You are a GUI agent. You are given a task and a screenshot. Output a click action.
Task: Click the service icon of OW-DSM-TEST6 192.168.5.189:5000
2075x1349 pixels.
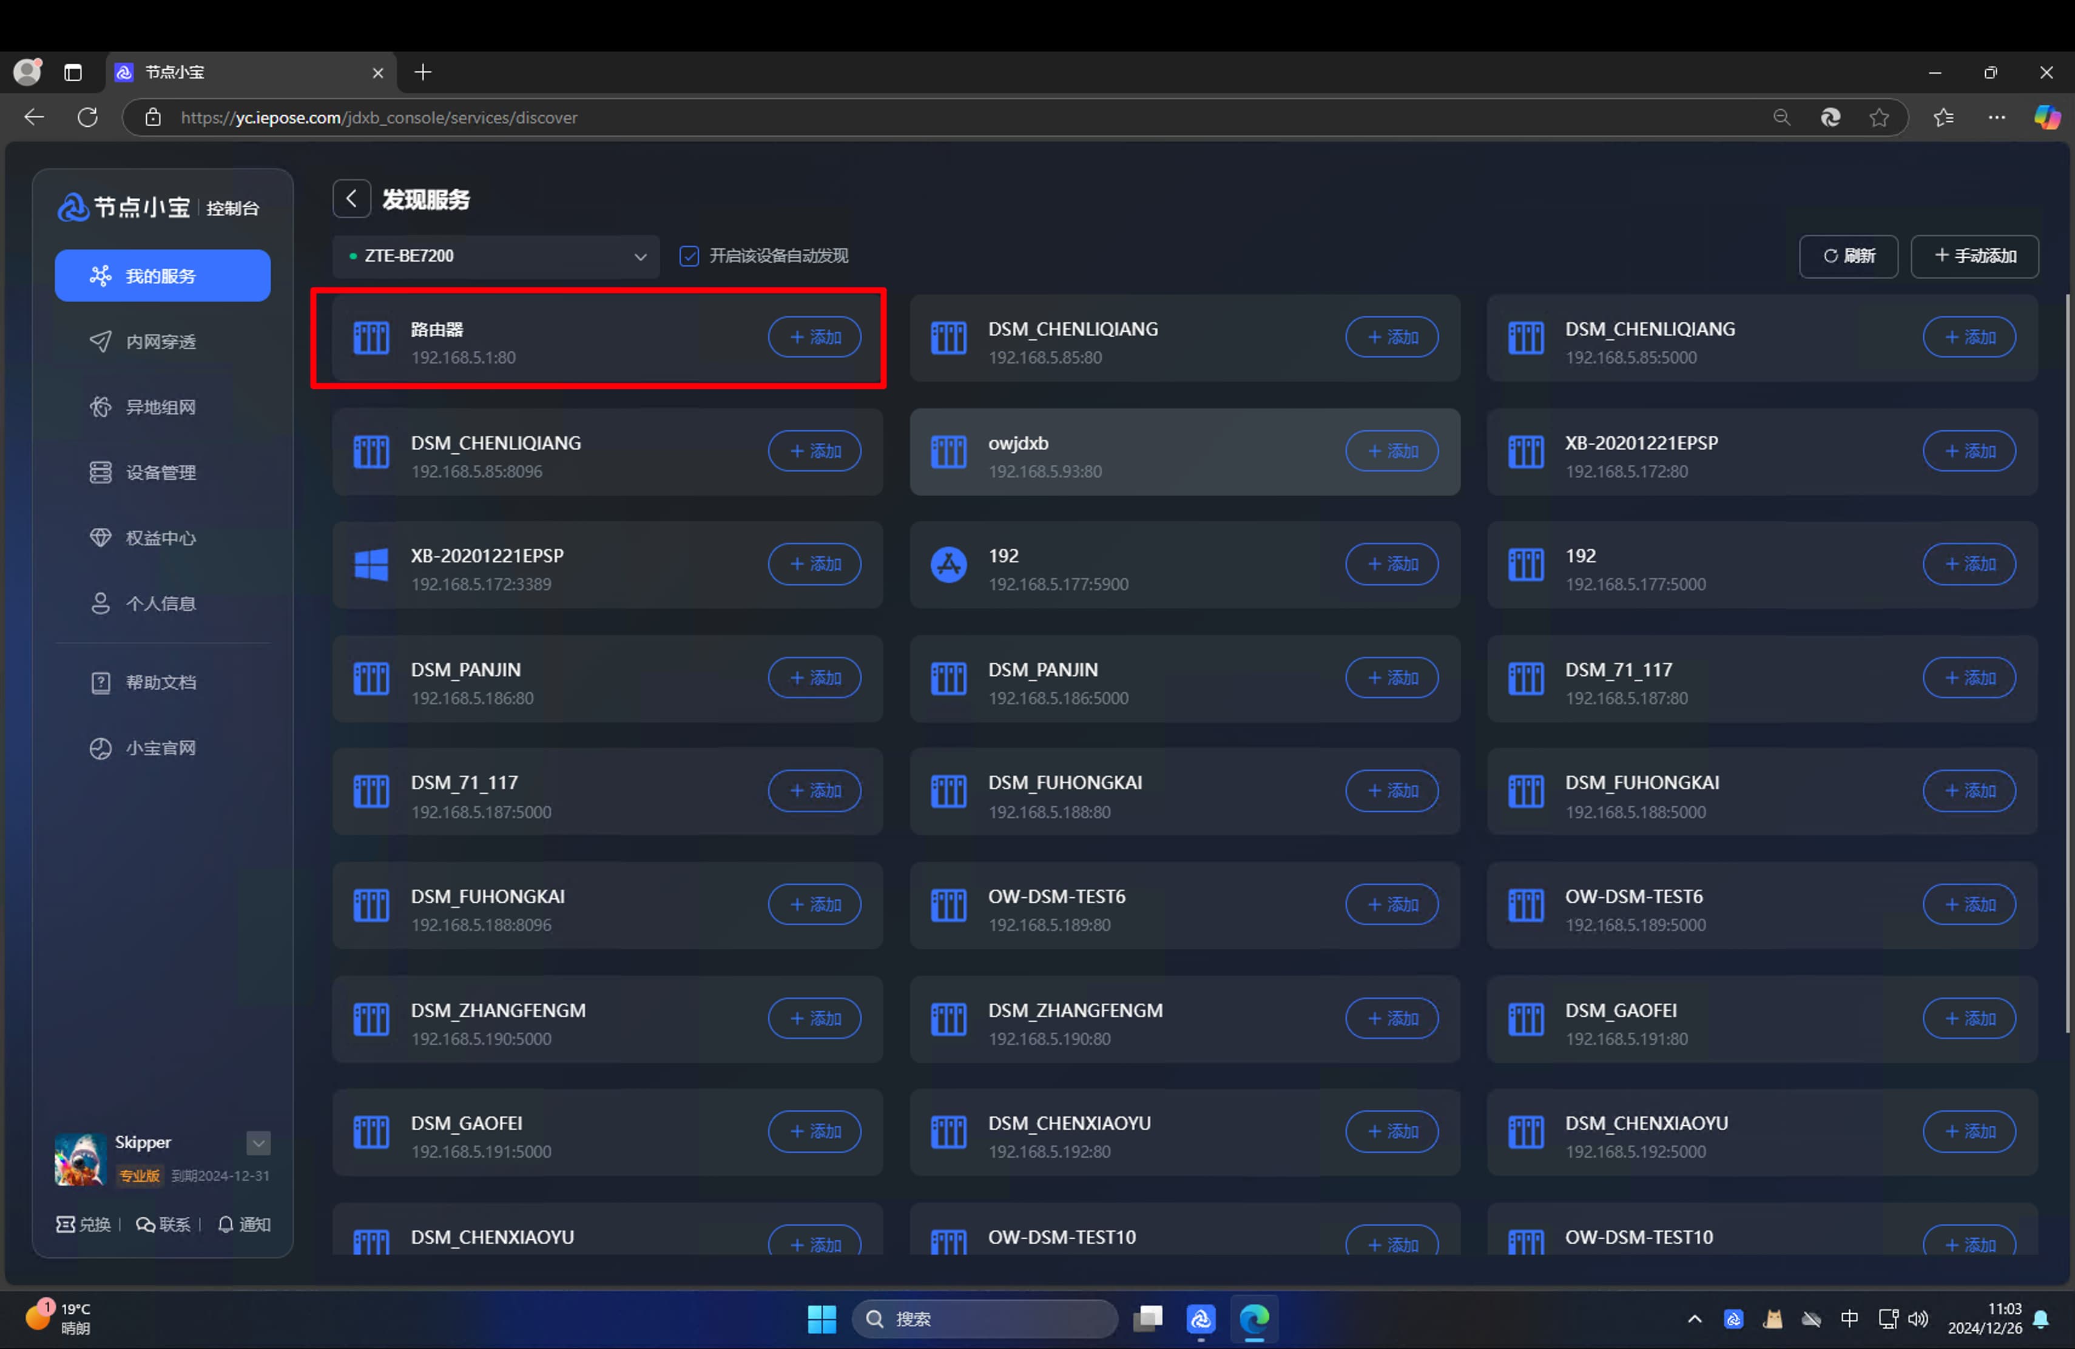[1526, 904]
